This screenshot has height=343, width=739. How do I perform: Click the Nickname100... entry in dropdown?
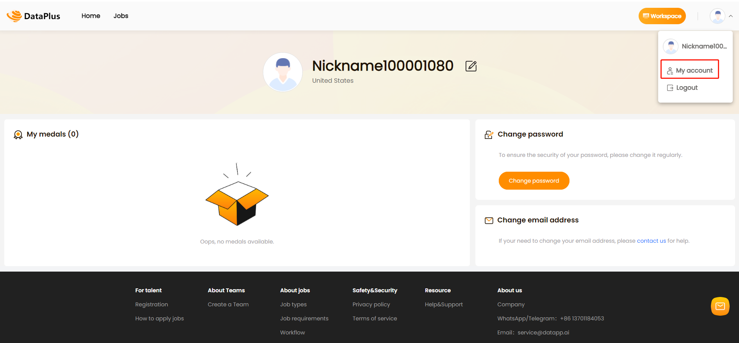695,46
